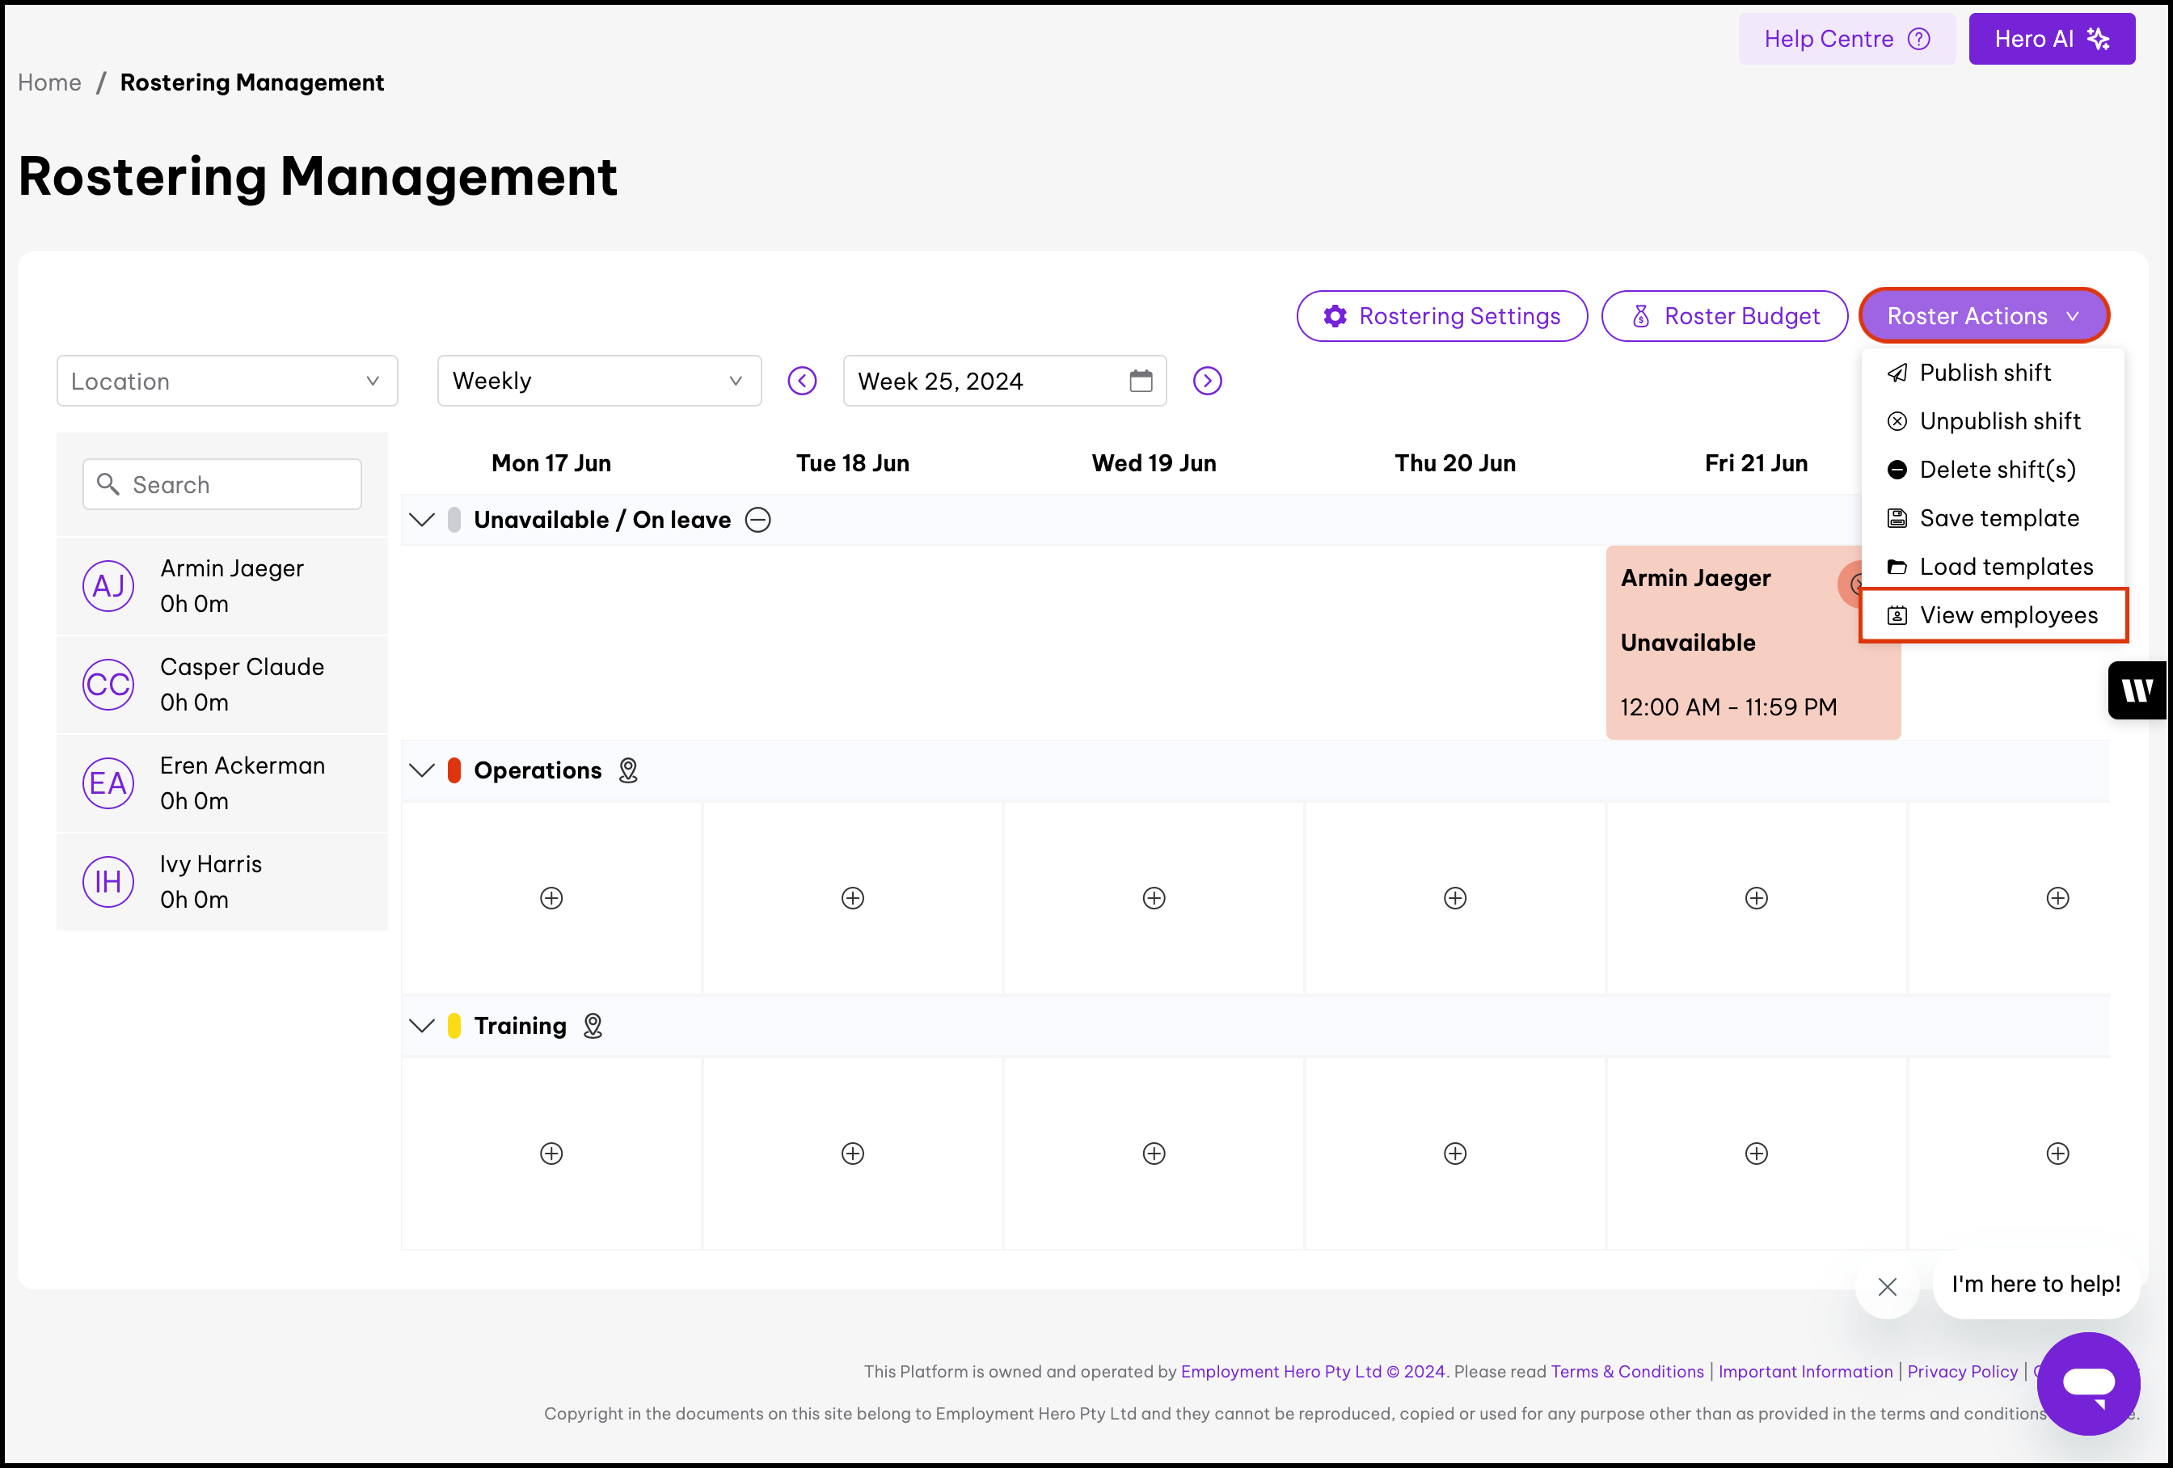The image size is (2173, 1468).
Task: Choose Publish shift menu option
Action: click(x=1984, y=372)
